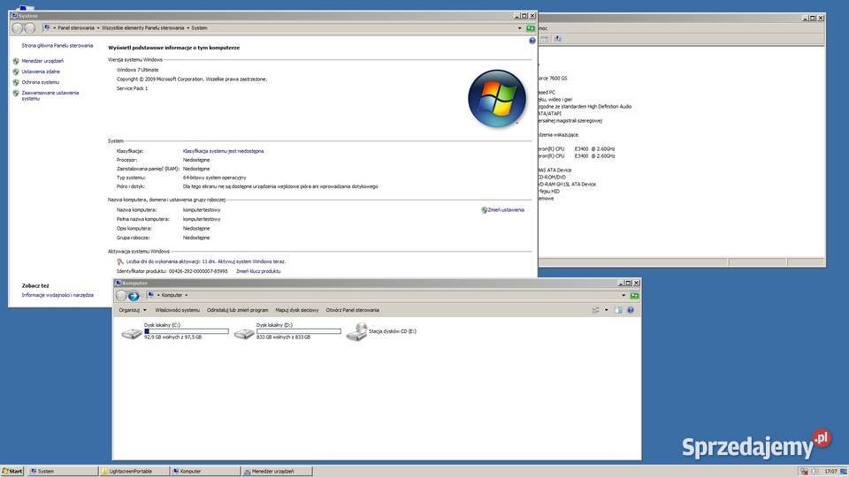849x477 pixels.
Task: Toggle preview pane icon in Komputer toolbar
Action: pos(618,310)
